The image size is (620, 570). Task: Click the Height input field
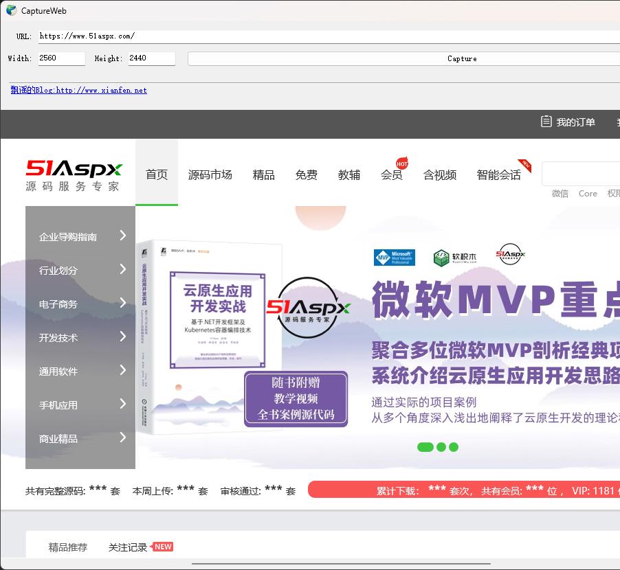(x=152, y=58)
